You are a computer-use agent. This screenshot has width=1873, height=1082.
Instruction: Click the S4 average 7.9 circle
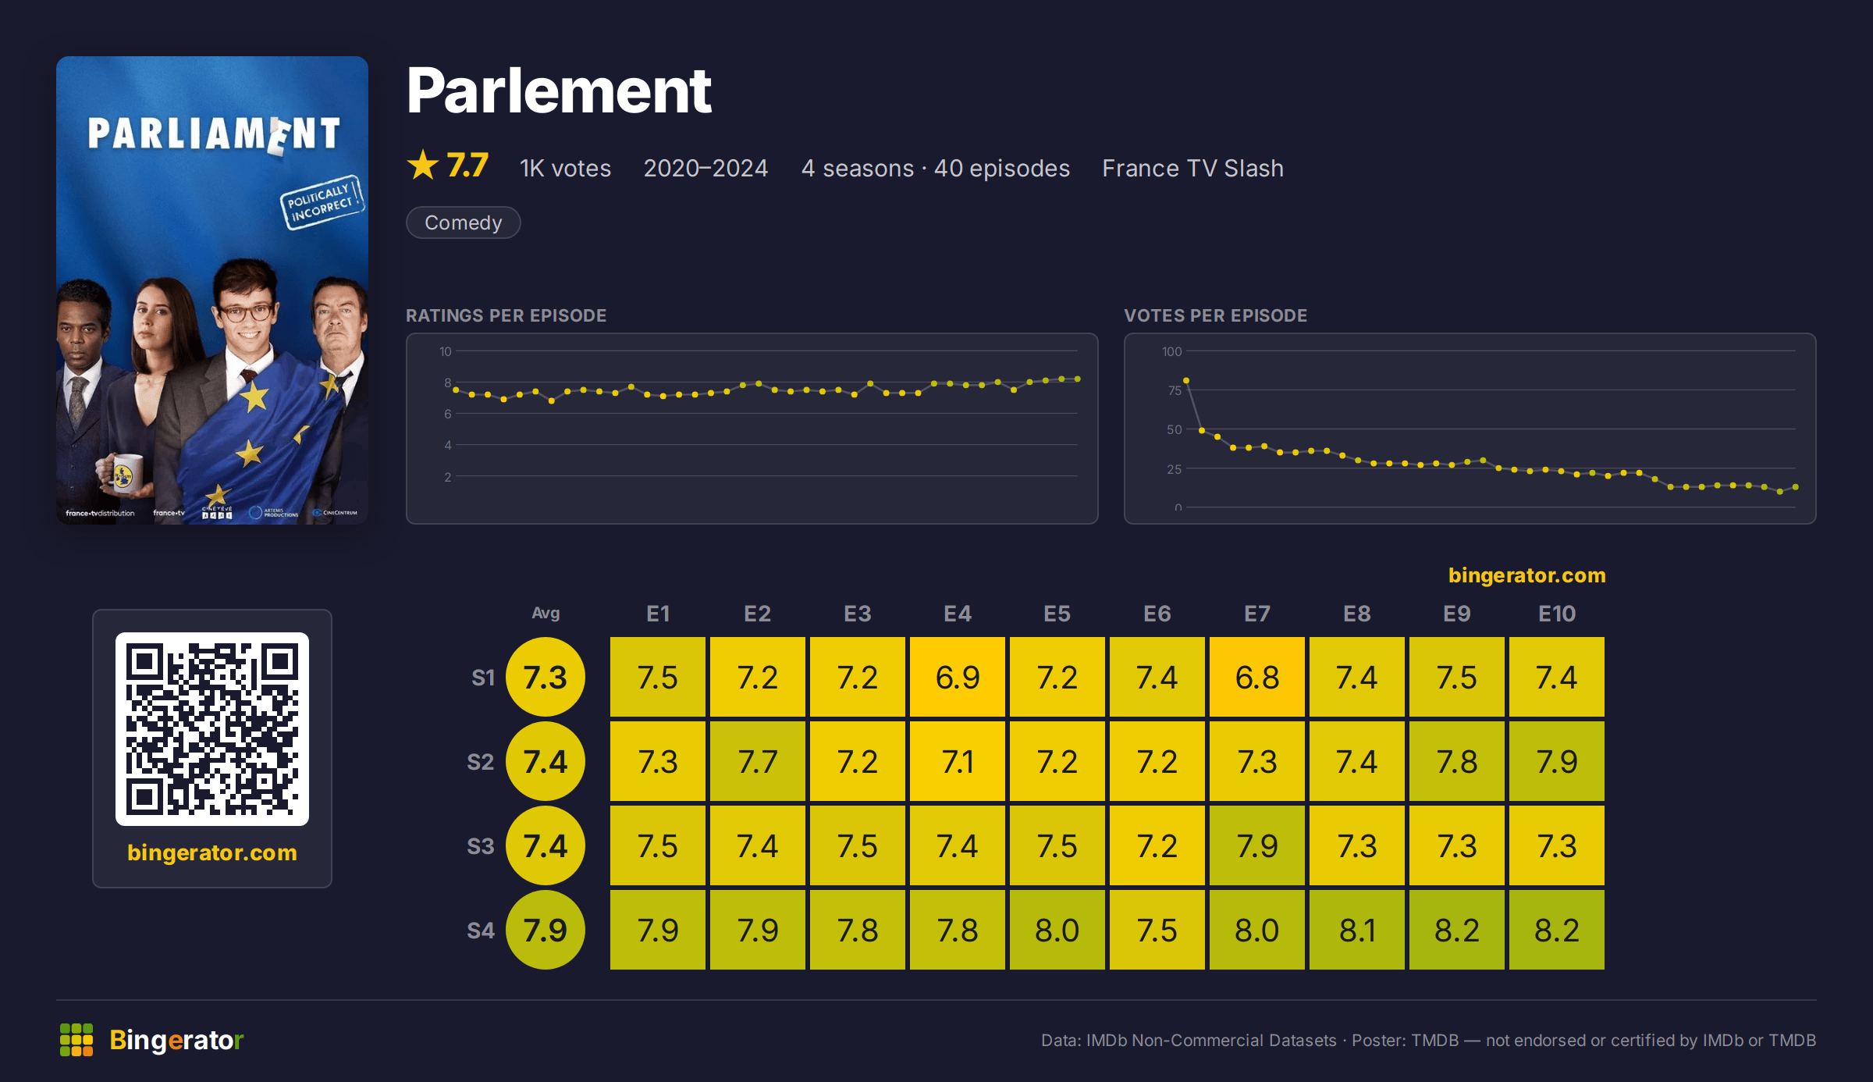(x=546, y=930)
